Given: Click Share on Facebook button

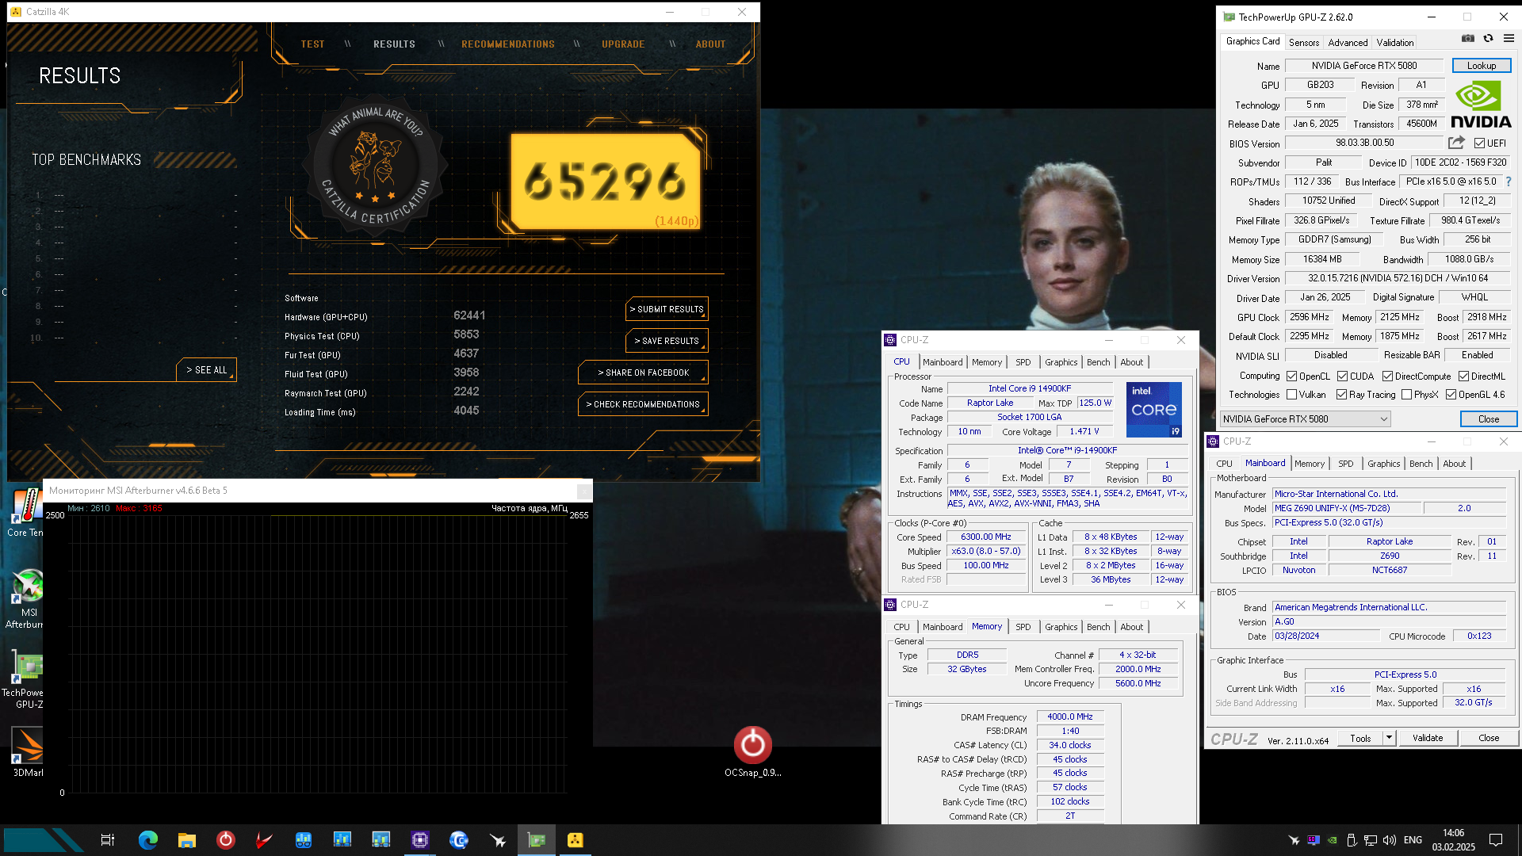Looking at the screenshot, I should 643,373.
